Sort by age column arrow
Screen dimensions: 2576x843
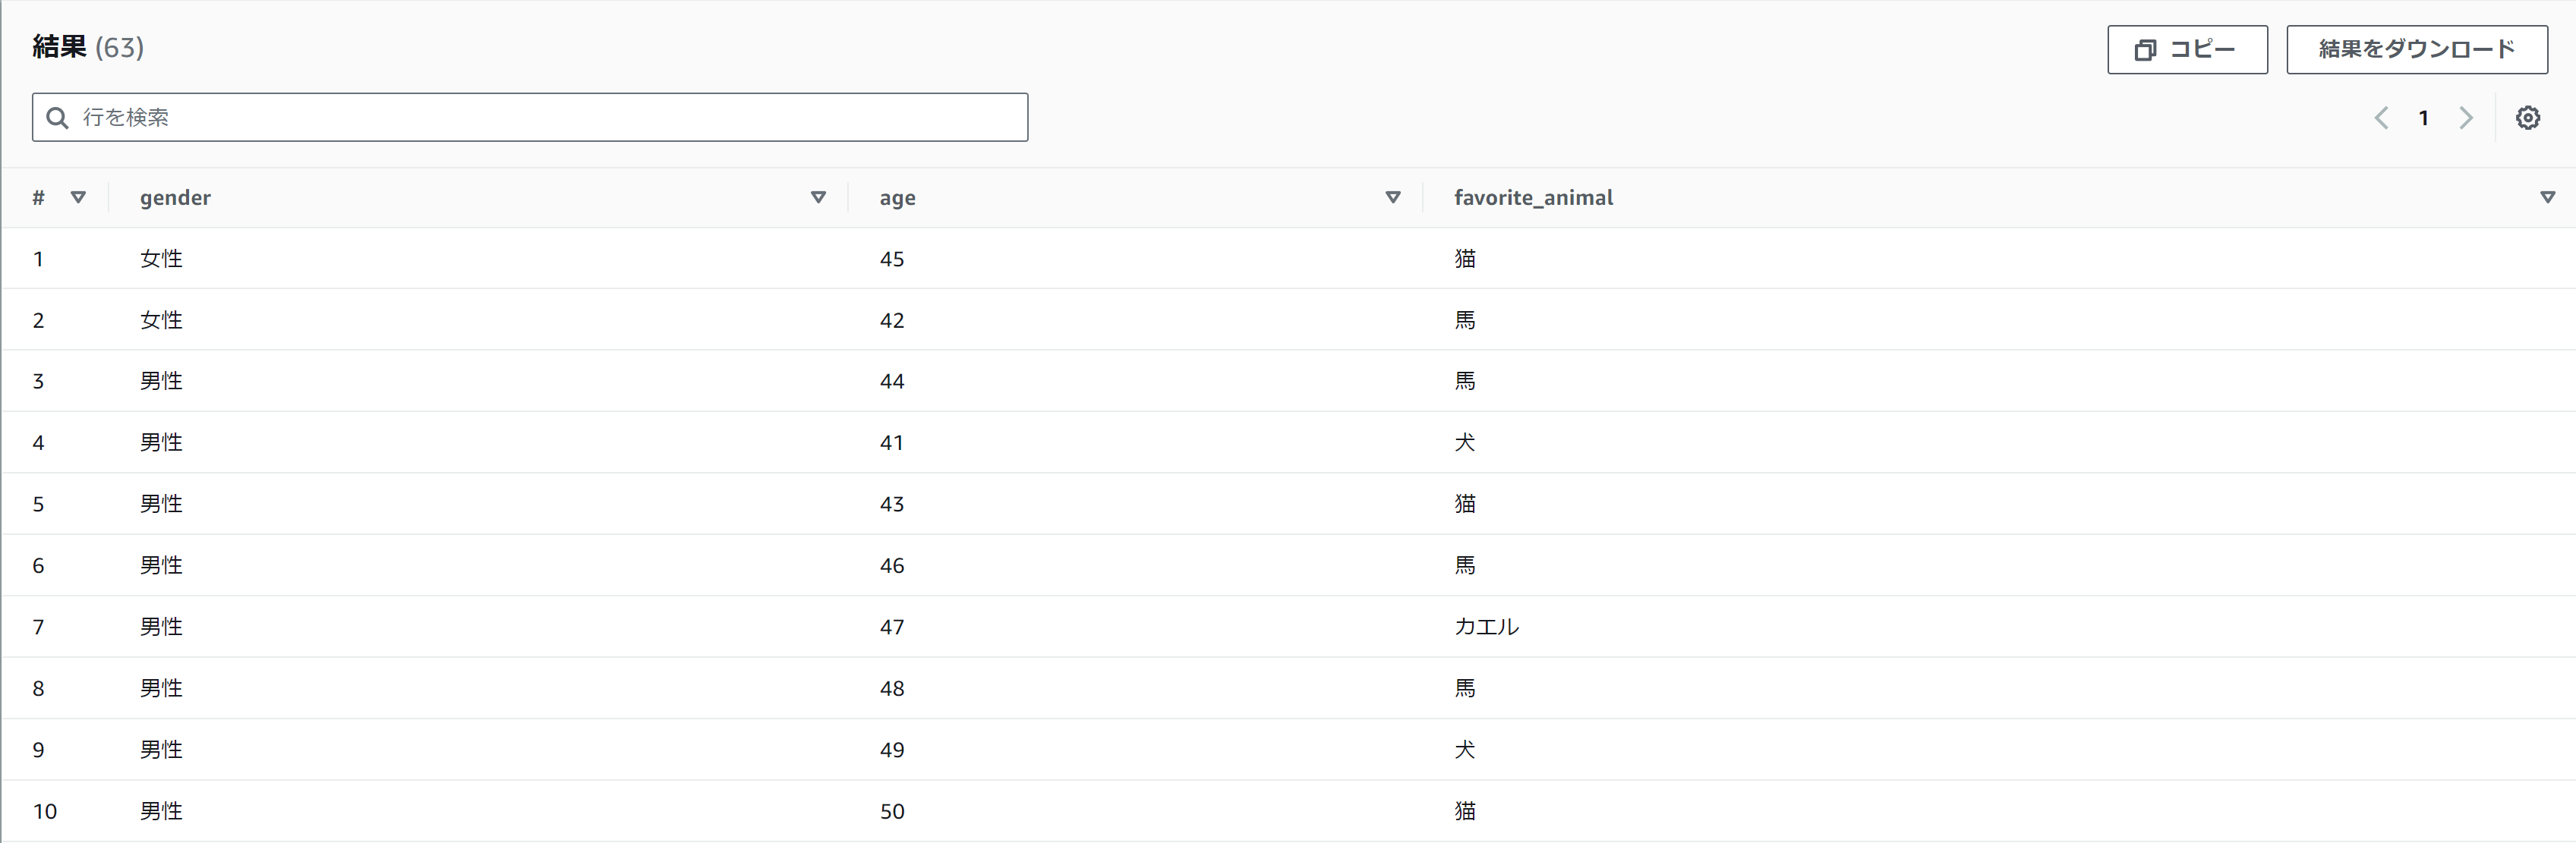(x=1392, y=197)
